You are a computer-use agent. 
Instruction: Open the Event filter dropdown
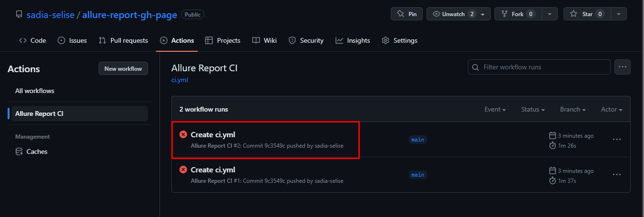pos(495,109)
